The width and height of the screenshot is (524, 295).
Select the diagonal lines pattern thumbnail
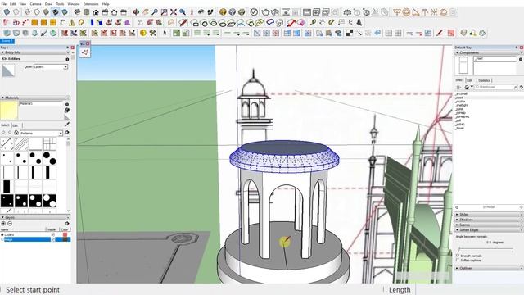21,144
